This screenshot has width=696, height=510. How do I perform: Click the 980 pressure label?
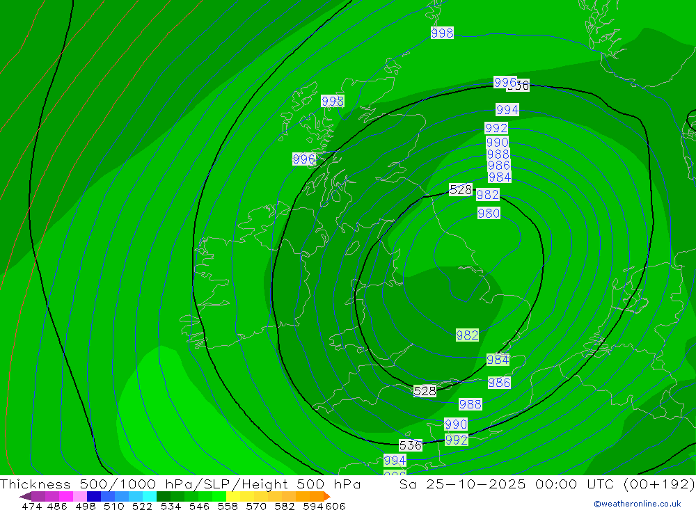click(x=489, y=213)
